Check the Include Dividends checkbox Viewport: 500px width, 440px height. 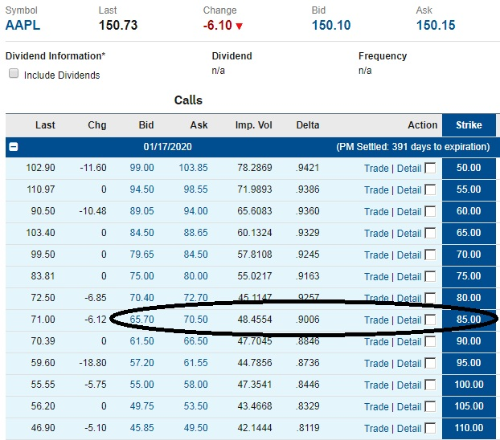[14, 74]
